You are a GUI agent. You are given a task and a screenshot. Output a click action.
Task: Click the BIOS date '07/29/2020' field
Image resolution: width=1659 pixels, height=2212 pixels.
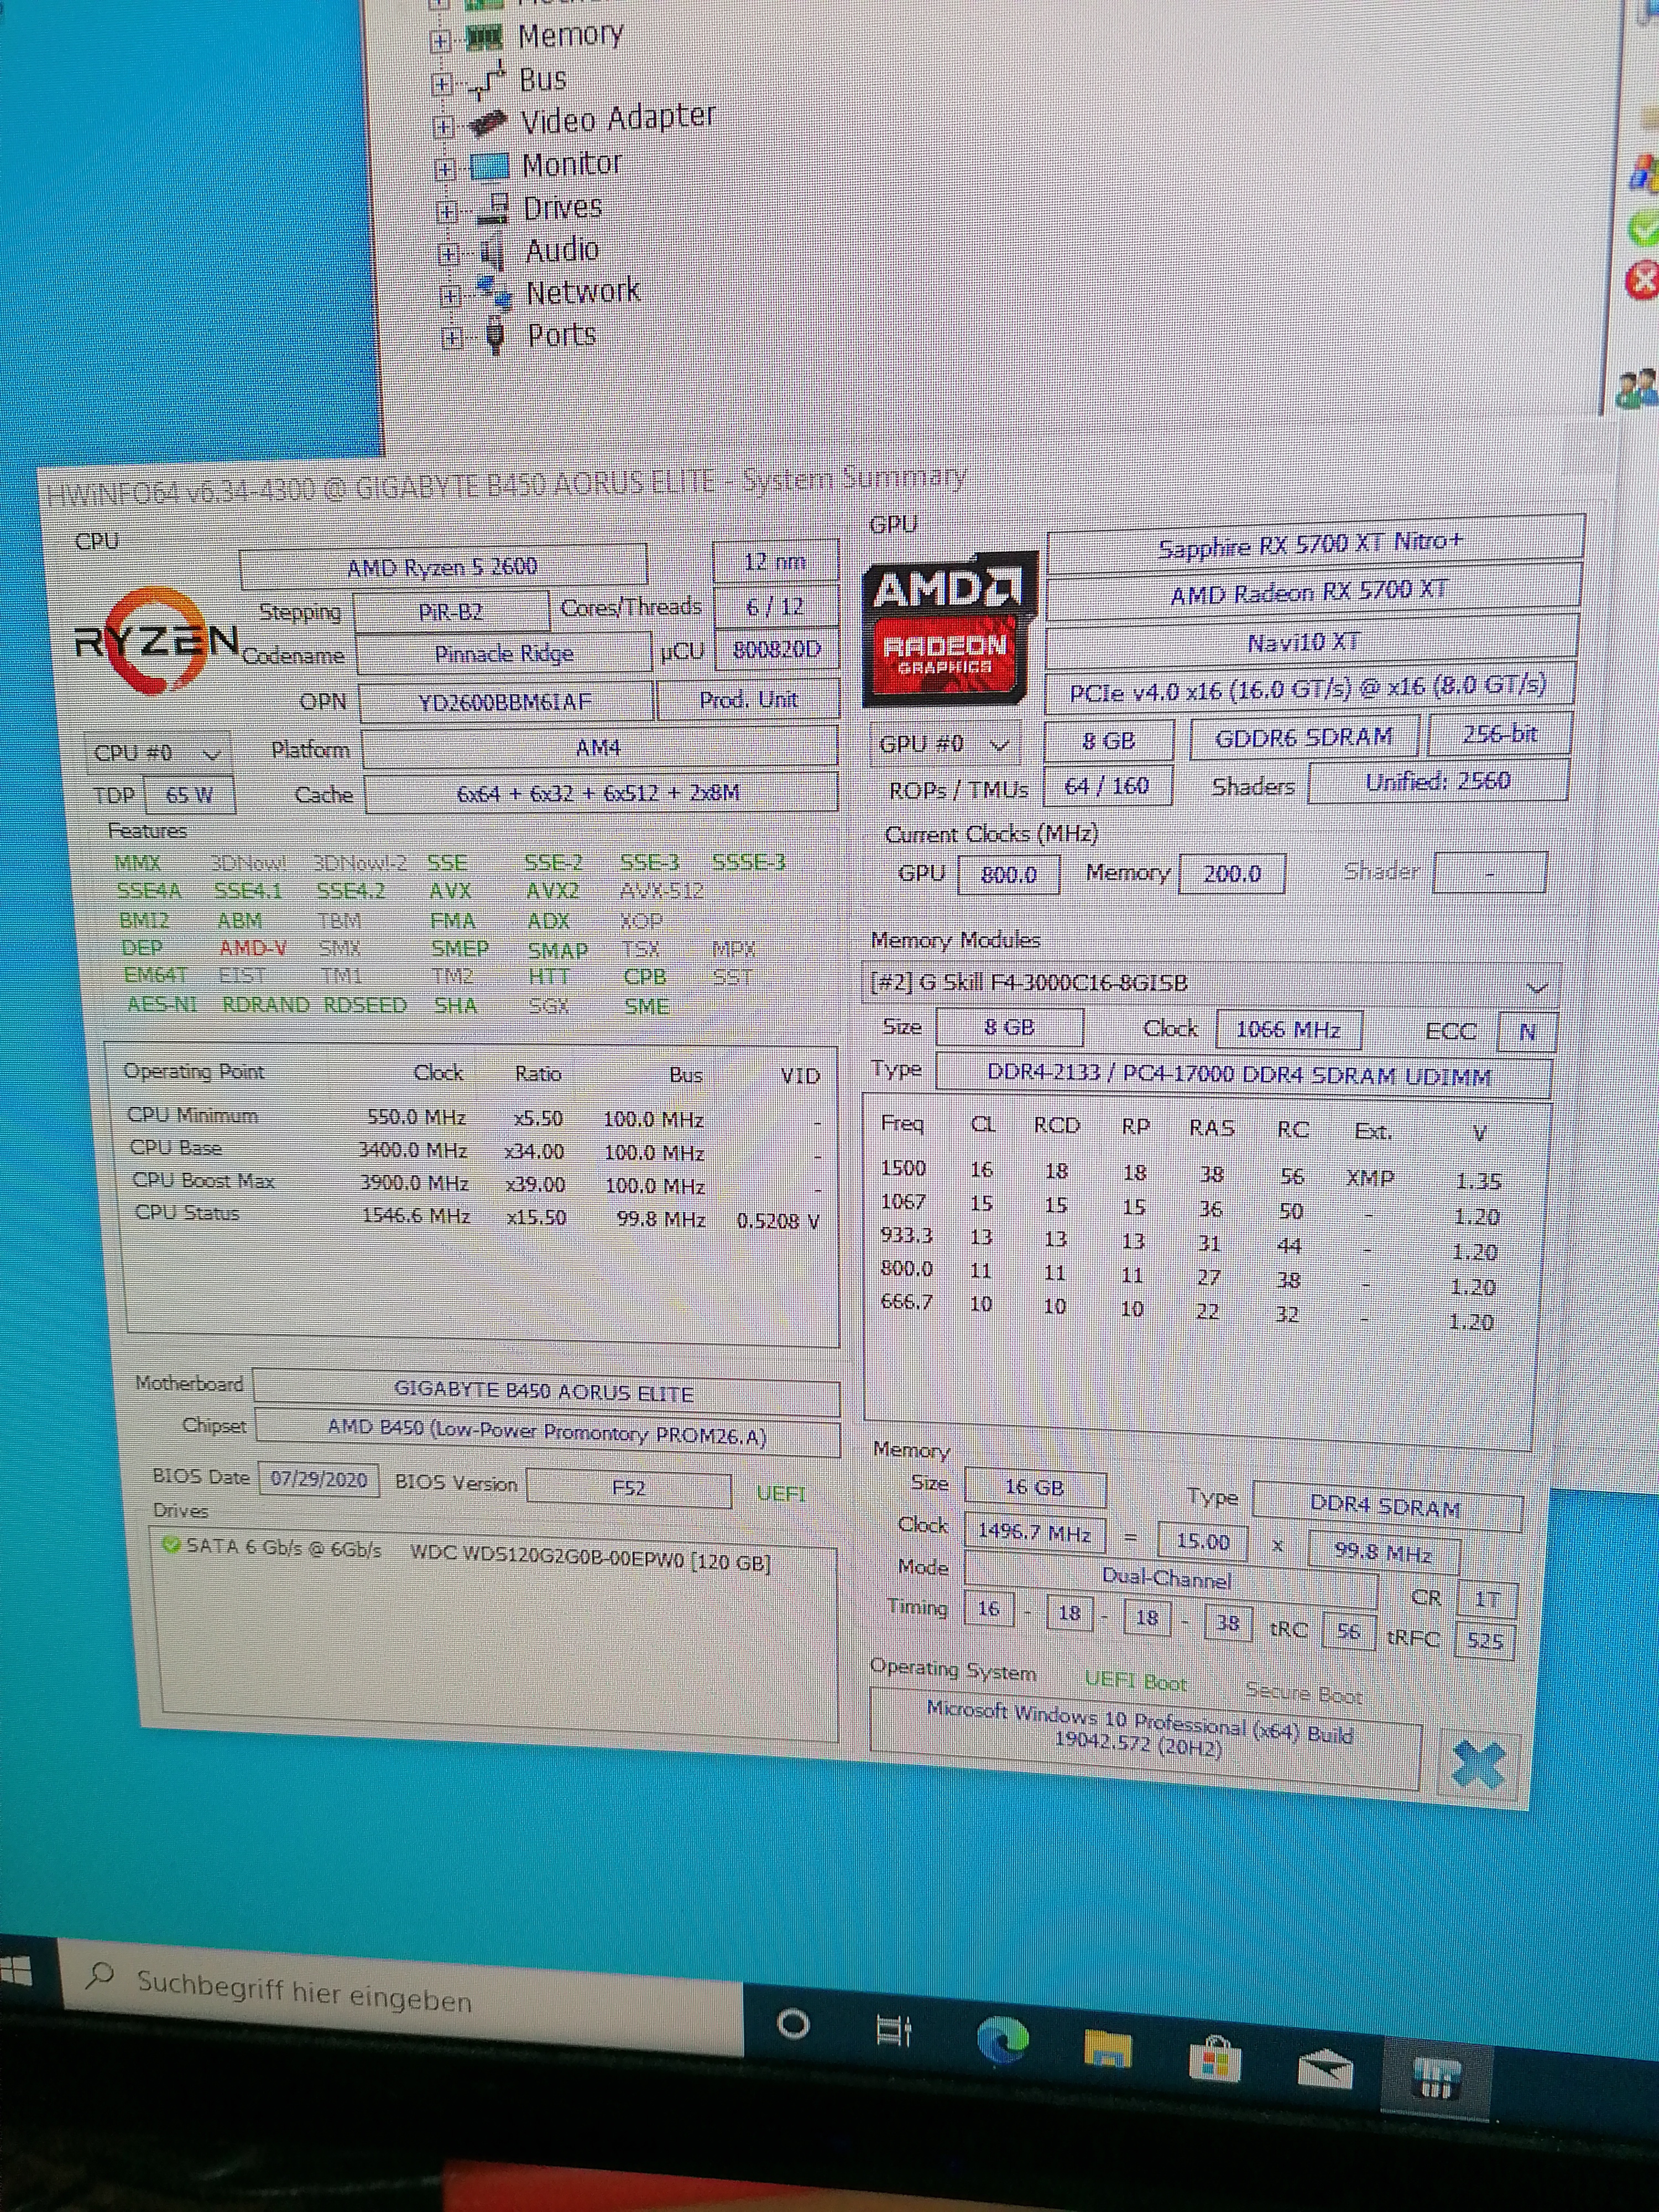pos(319,1480)
